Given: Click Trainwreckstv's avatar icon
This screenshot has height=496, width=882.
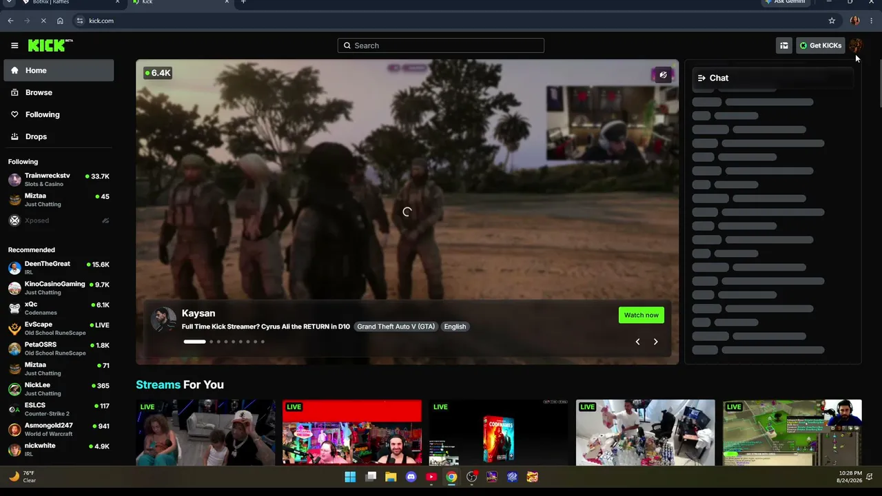Looking at the screenshot, I should [14, 180].
